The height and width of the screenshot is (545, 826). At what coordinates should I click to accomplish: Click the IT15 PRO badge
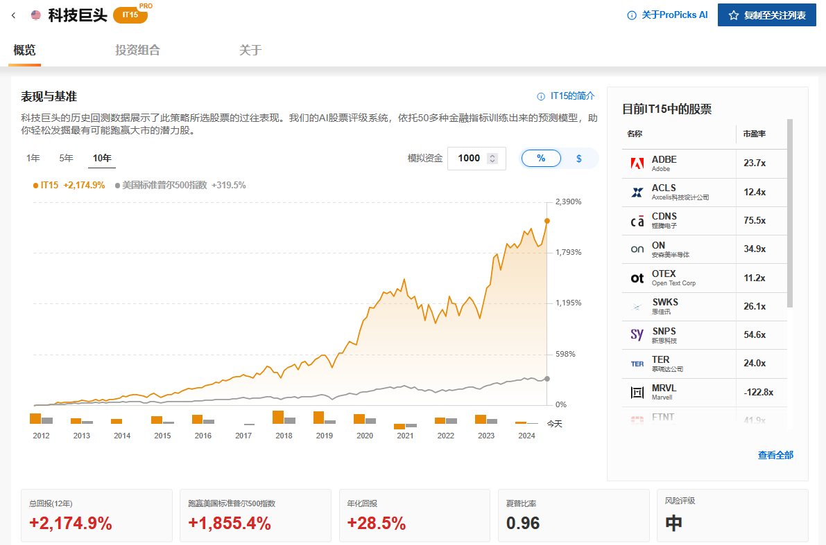click(x=130, y=15)
